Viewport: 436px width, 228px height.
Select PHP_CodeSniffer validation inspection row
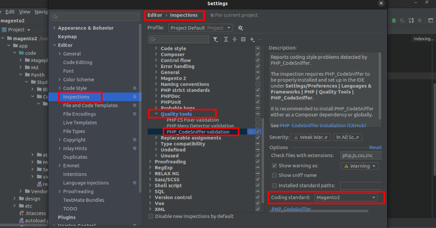point(198,132)
